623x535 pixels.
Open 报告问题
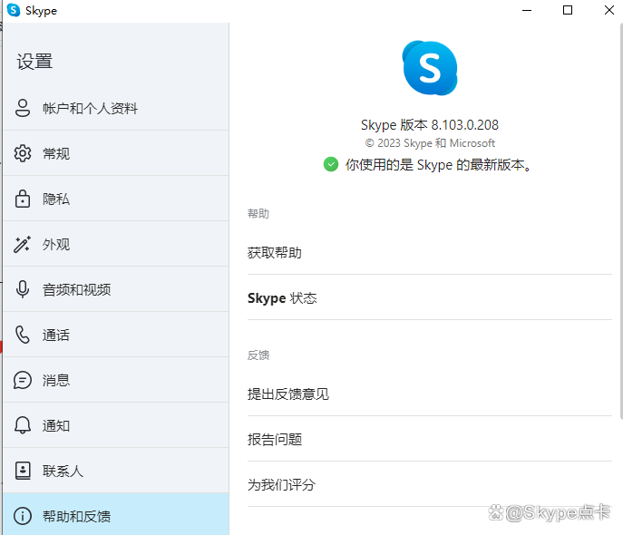tap(430, 439)
